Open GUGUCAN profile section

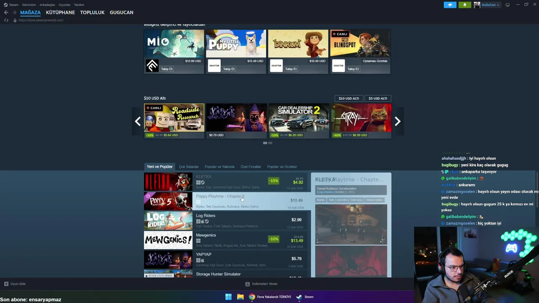pos(121,13)
